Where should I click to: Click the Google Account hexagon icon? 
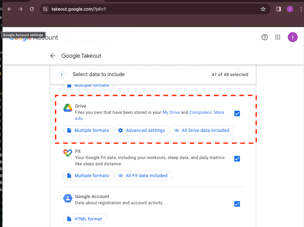point(68,198)
